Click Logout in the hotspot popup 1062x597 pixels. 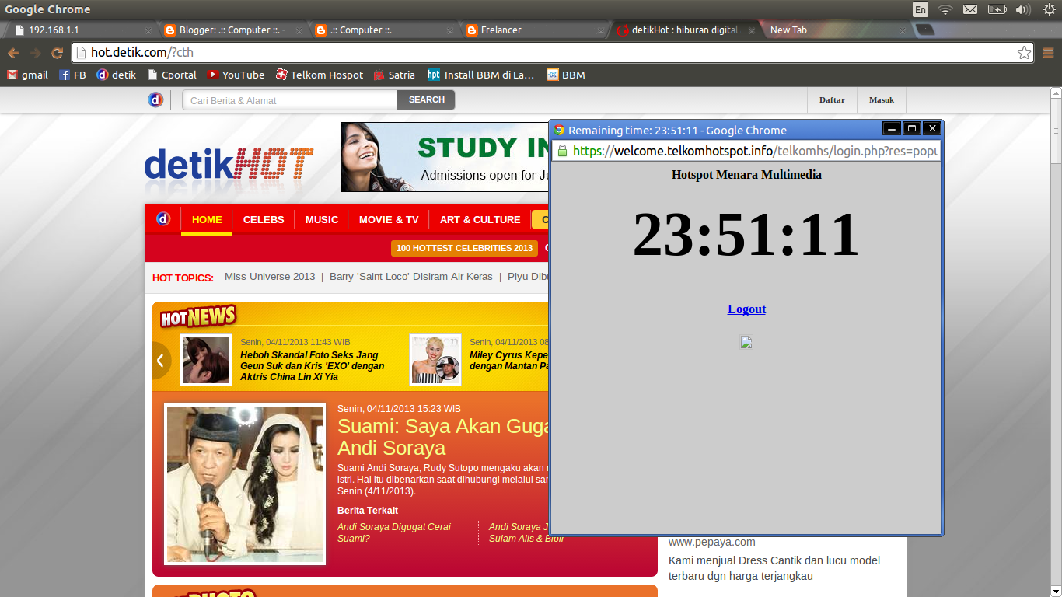pos(746,309)
